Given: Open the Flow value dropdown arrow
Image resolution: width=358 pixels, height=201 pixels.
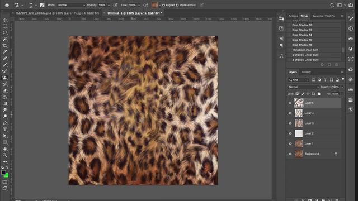Looking at the screenshot, I should click(x=139, y=5).
